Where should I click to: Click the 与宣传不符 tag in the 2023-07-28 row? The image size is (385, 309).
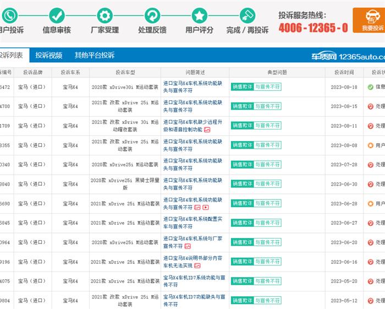267,165
